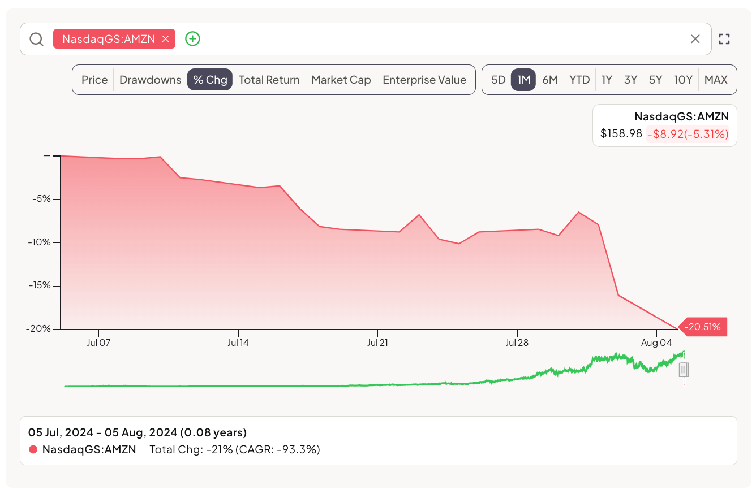756x494 pixels.
Task: Click the range slider handle on mini chart
Action: click(684, 370)
